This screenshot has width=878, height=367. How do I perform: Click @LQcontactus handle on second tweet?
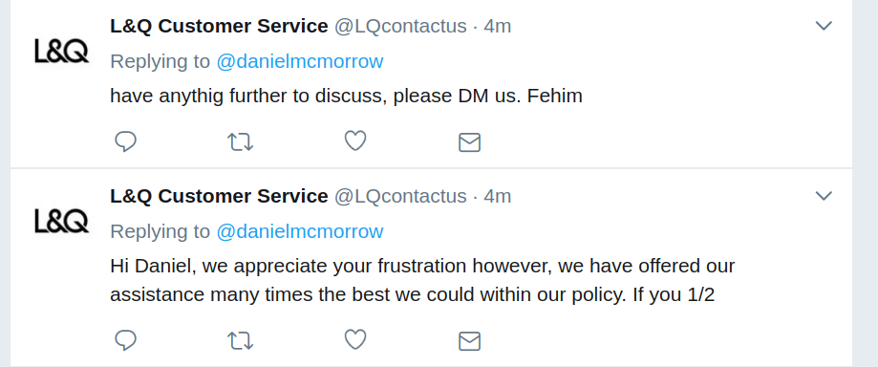[x=400, y=196]
